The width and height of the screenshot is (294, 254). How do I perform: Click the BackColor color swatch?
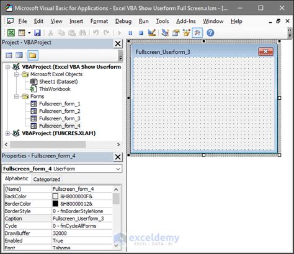(55, 196)
